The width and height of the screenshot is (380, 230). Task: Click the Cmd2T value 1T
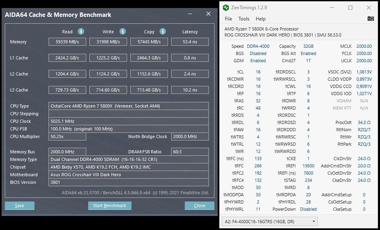click(308, 61)
